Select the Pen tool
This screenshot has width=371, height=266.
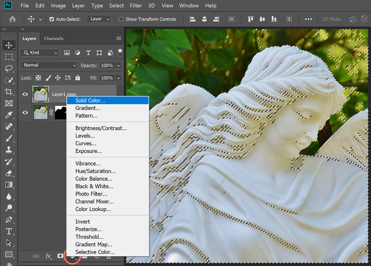point(9,219)
